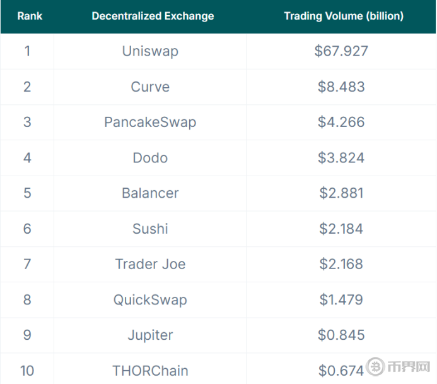
Task: Click the Sushi exchange entry
Action: pos(150,228)
